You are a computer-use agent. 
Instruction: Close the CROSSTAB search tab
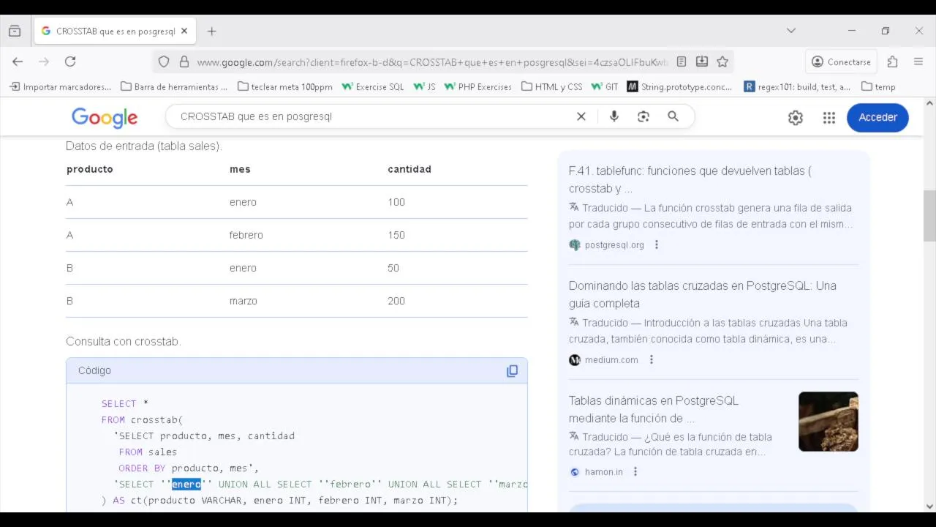click(184, 31)
